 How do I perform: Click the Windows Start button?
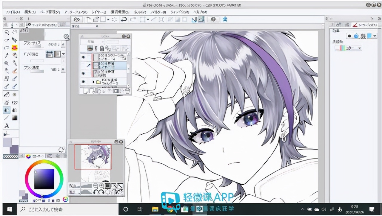point(9,209)
